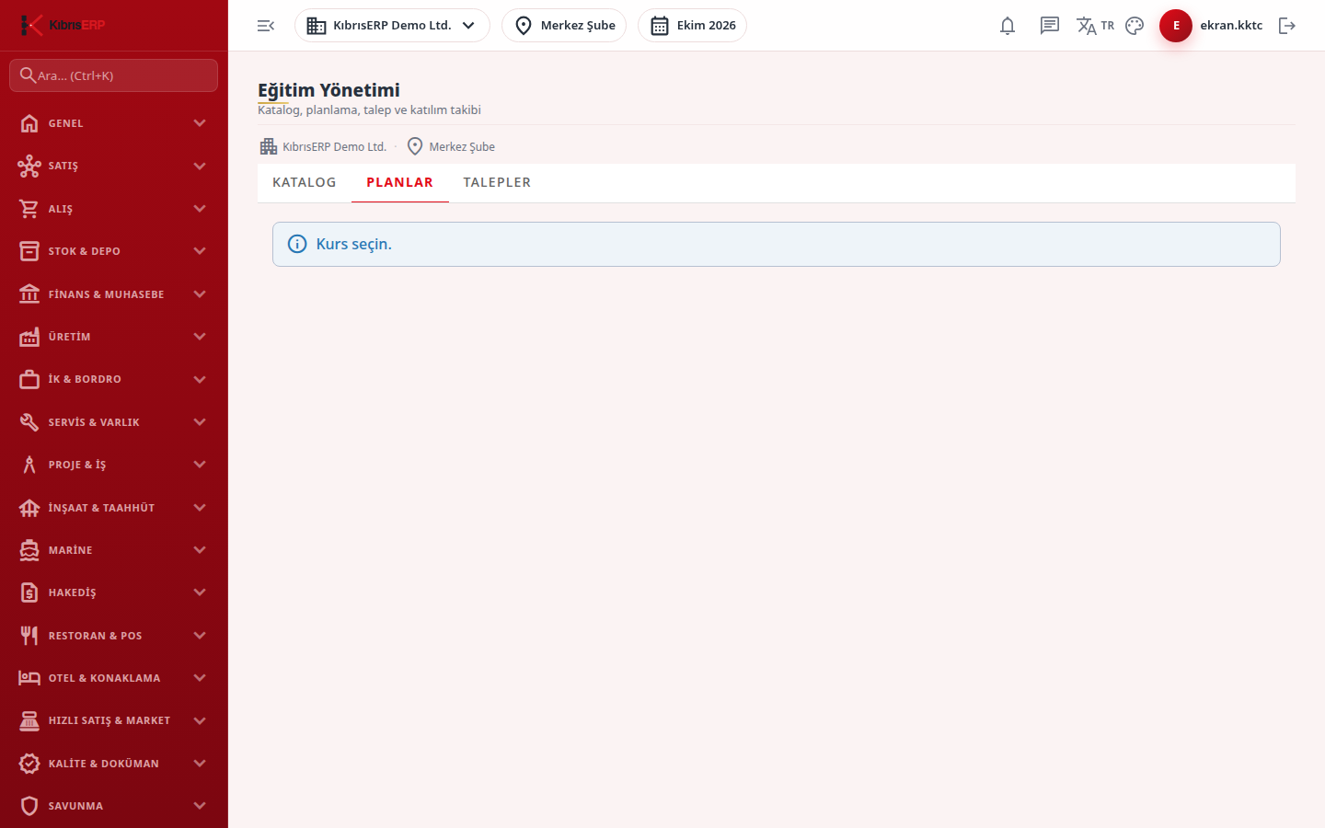This screenshot has width=1325, height=828.
Task: Expand the Hakediş chevron
Action: [200, 592]
